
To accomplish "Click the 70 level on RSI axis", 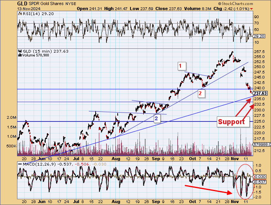I will pyautogui.click(x=256, y=23).
